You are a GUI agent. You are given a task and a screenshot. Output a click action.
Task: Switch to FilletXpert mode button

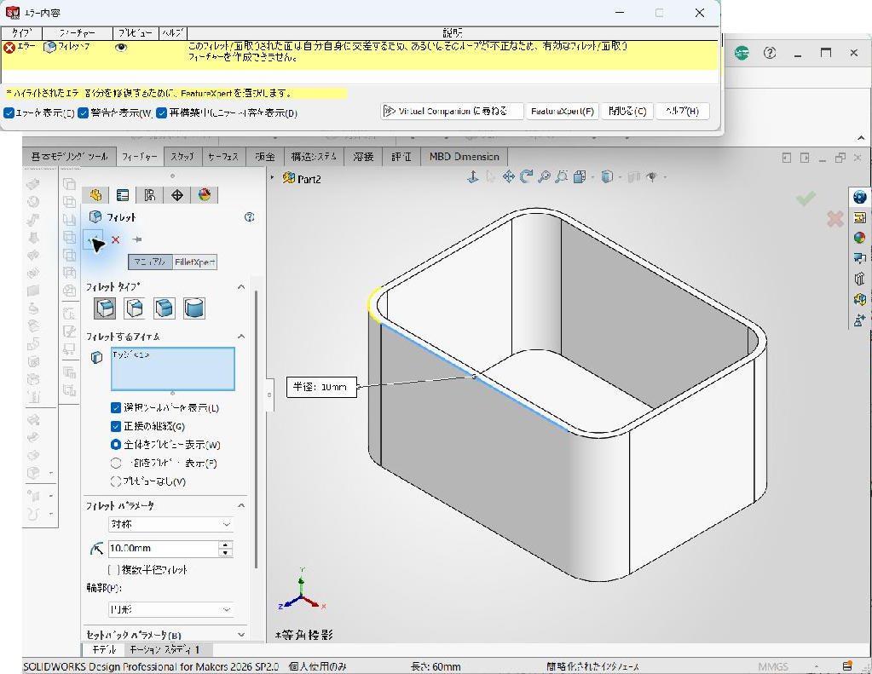194,262
